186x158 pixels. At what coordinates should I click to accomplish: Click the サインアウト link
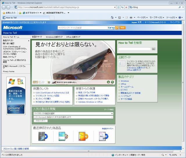[175, 22]
